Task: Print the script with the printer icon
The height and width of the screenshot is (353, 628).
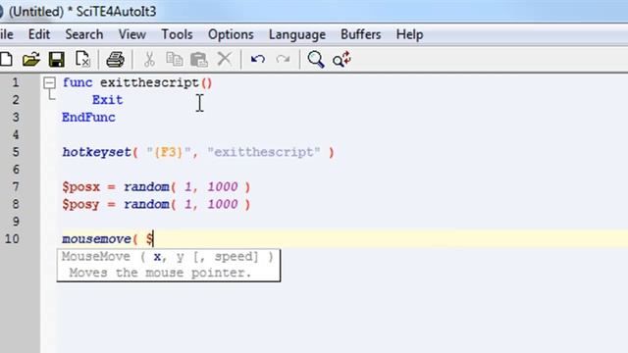Action: point(116,60)
